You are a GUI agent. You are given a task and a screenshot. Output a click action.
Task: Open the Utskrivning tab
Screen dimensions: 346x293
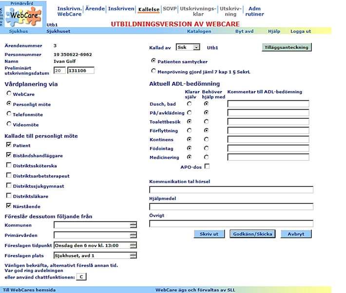coord(231,11)
